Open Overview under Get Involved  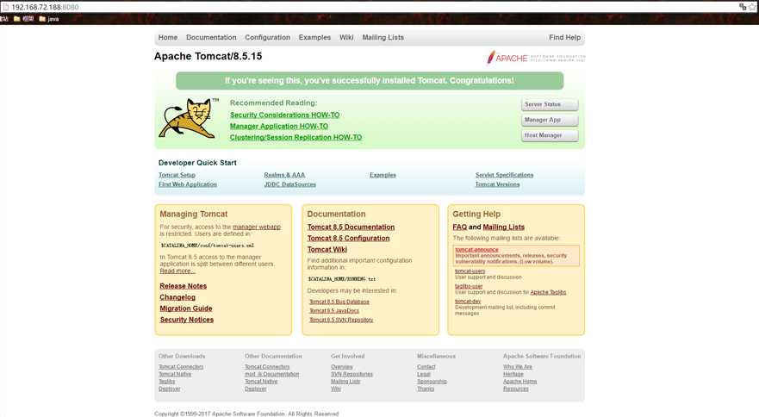(342, 367)
